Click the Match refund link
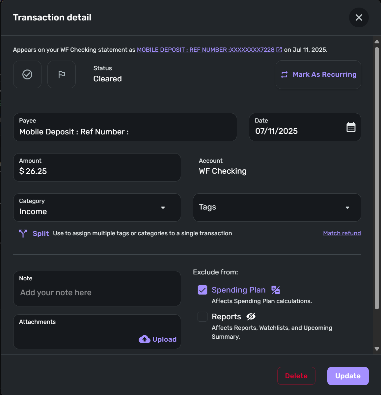The image size is (381, 395). tap(342, 233)
